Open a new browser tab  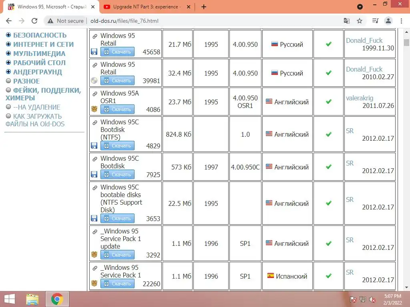pos(204,7)
